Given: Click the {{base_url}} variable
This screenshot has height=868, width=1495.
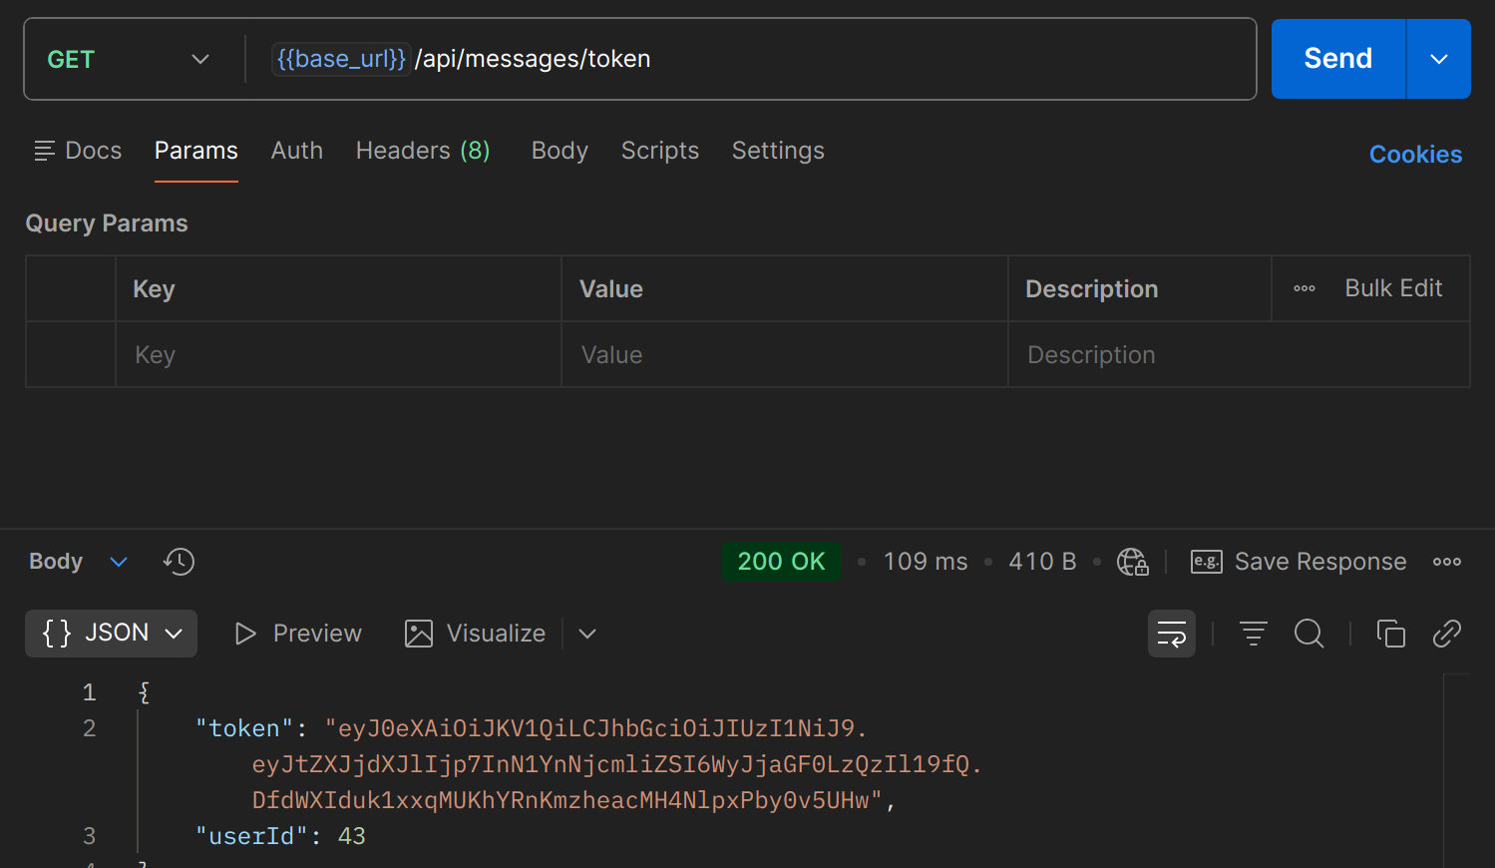Looking at the screenshot, I should tap(341, 59).
